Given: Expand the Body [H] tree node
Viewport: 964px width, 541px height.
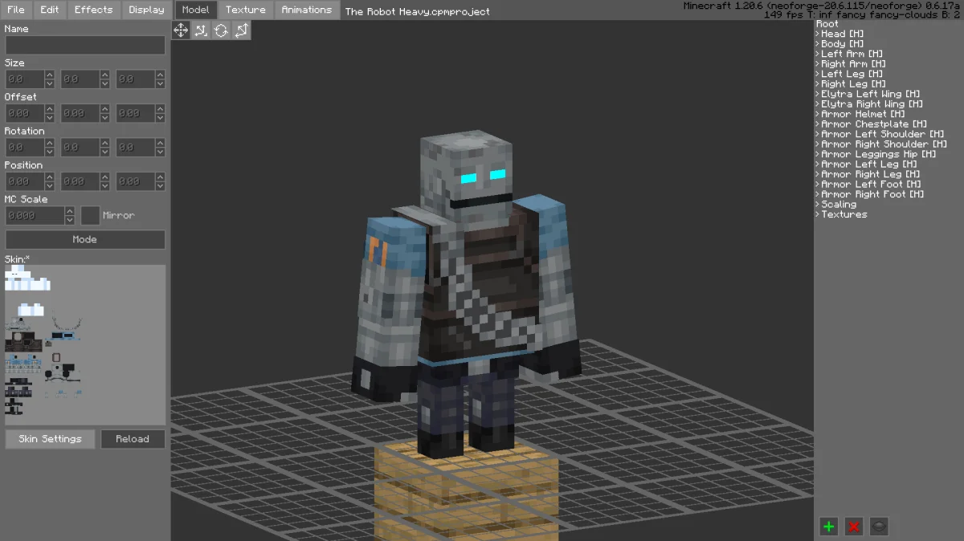Looking at the screenshot, I should [x=818, y=44].
